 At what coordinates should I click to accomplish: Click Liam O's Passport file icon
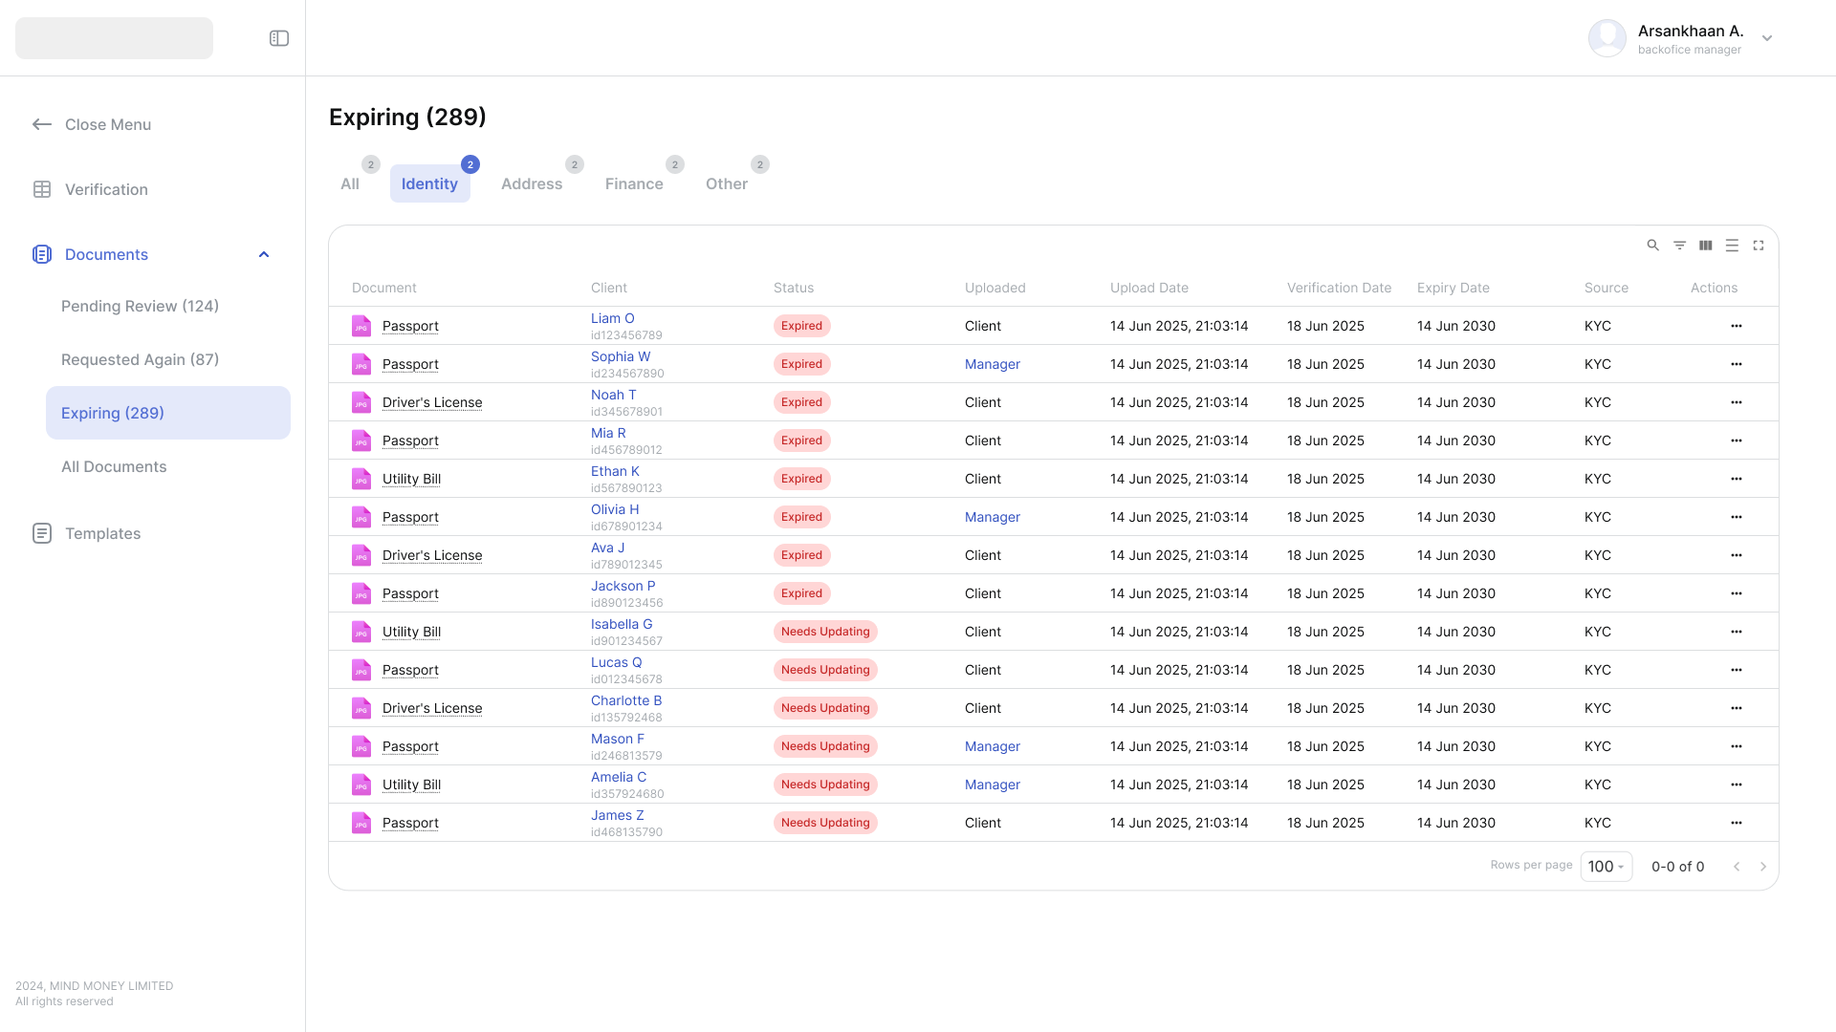pyautogui.click(x=361, y=326)
